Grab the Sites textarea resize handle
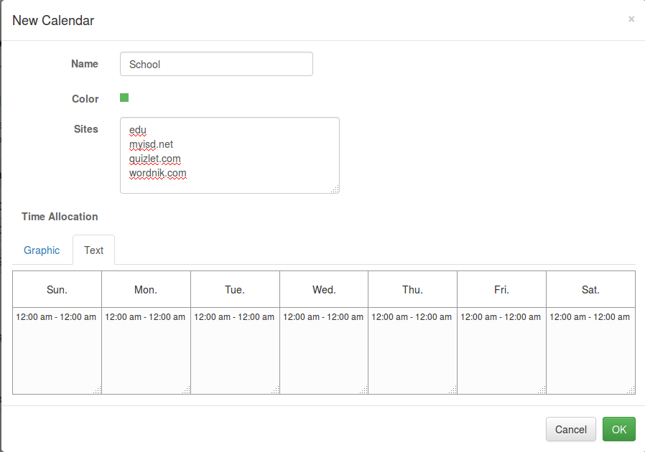The width and height of the screenshot is (645, 452). point(335,189)
